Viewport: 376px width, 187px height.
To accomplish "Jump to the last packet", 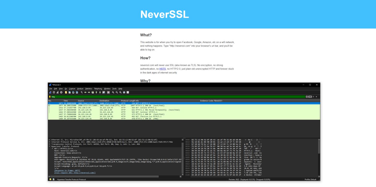I will (x=100, y=92).
